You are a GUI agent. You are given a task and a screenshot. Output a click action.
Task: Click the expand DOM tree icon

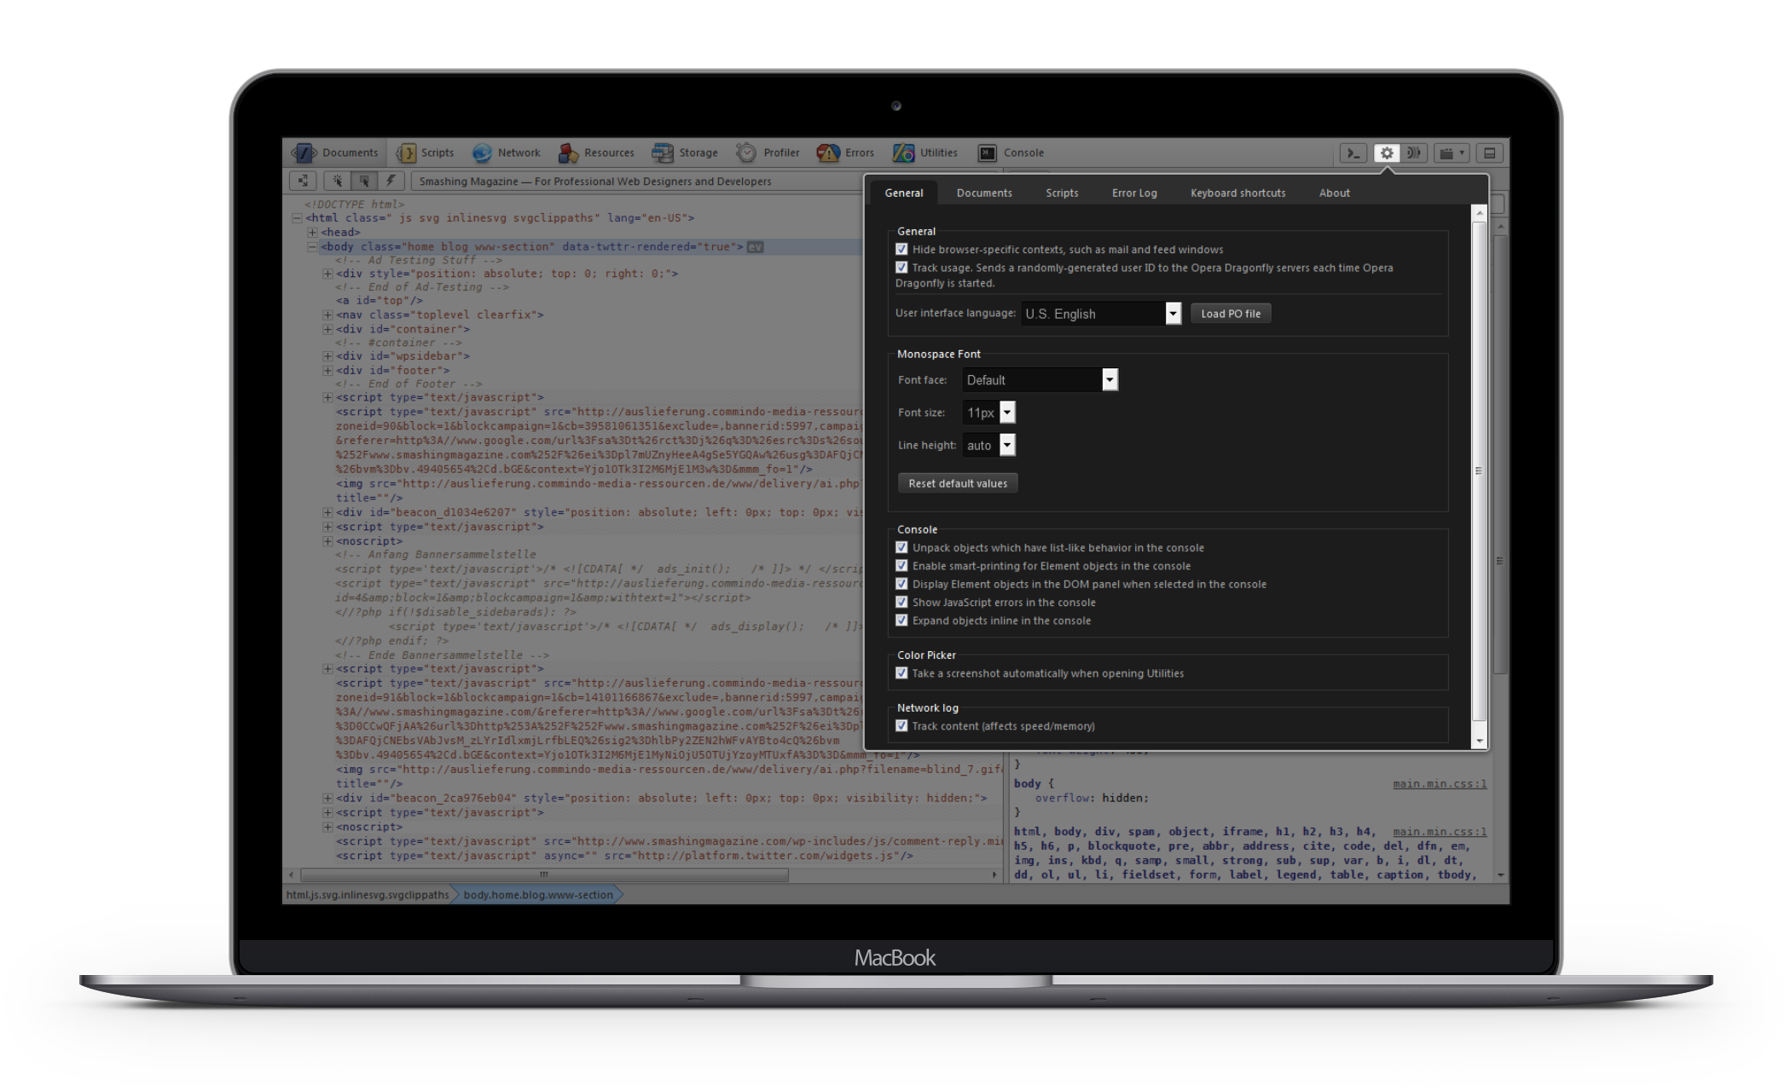303,181
